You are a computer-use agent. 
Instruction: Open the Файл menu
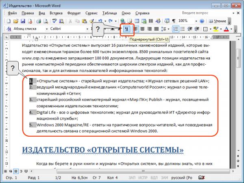12,13
